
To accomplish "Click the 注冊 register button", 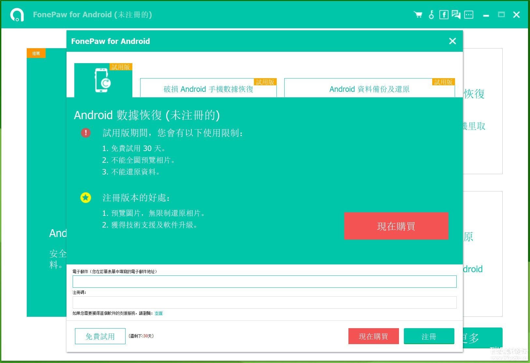I will pos(429,336).
